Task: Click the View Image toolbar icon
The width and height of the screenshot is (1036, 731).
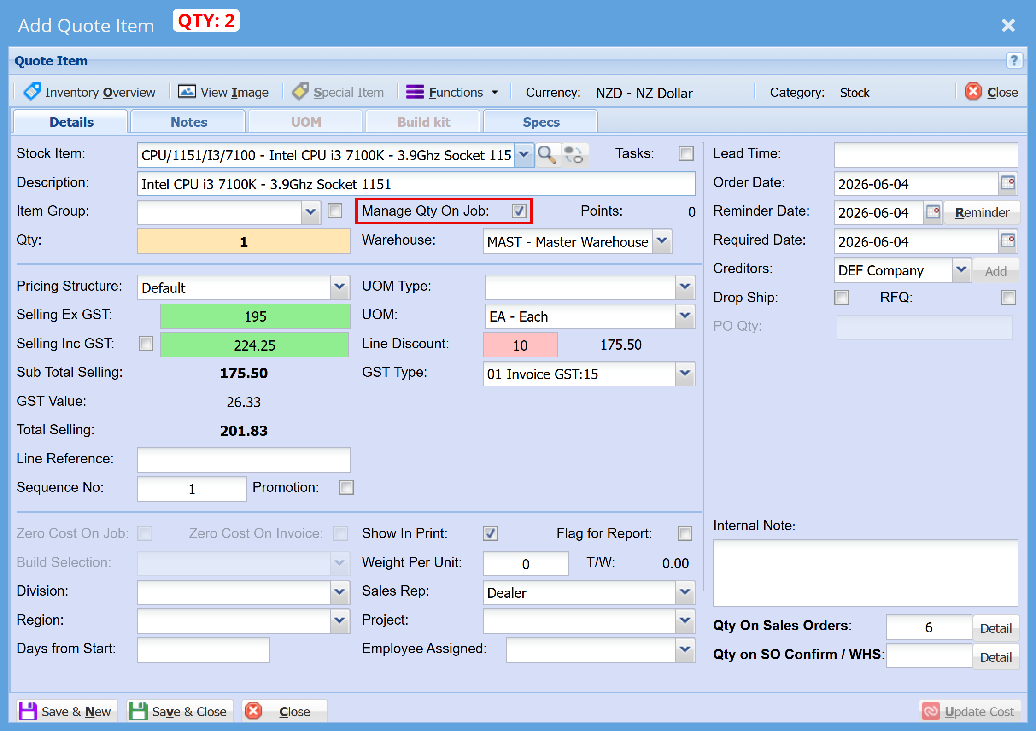Action: coord(187,92)
